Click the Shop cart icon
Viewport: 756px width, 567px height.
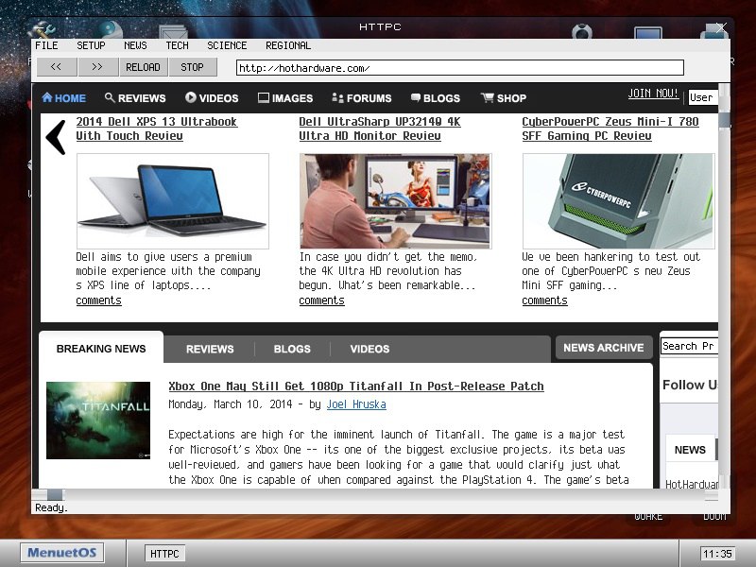(x=487, y=98)
